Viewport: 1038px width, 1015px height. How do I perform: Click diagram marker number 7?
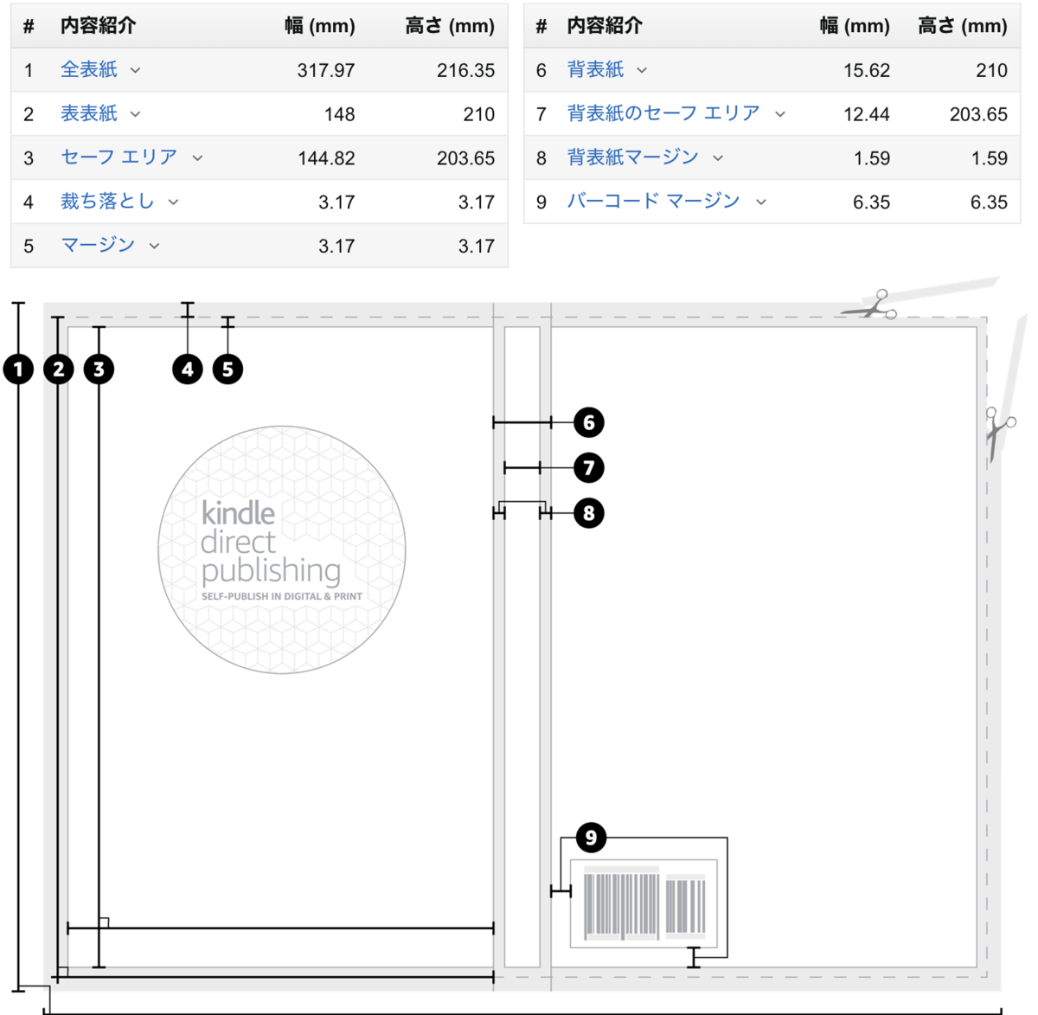589,468
